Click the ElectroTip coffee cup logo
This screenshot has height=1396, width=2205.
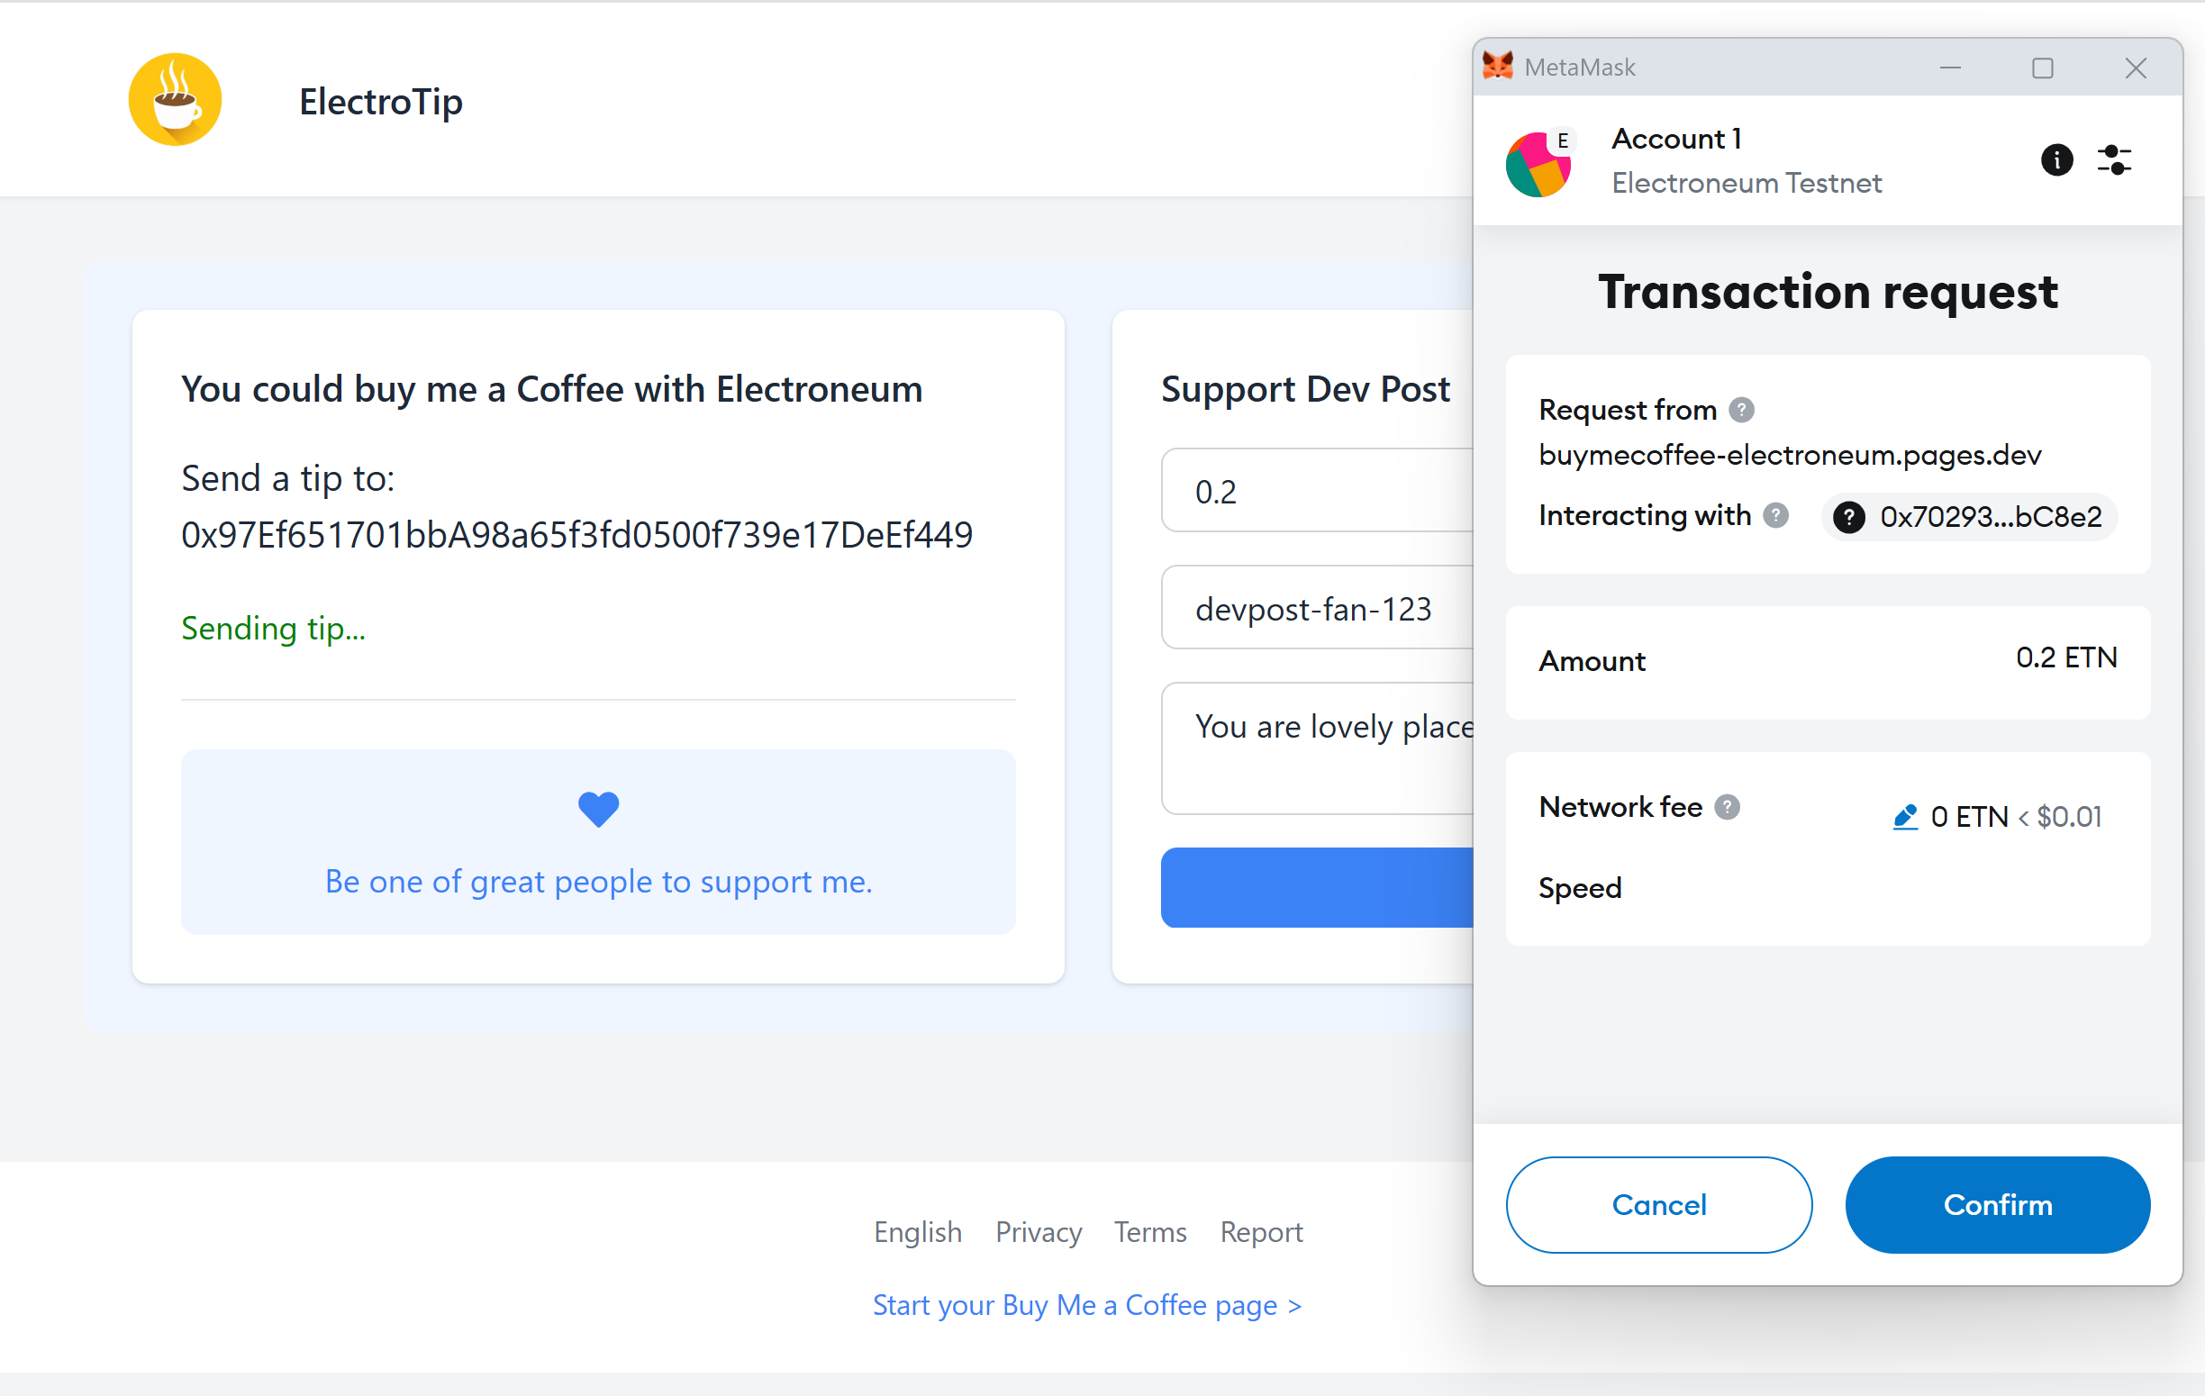point(175,100)
